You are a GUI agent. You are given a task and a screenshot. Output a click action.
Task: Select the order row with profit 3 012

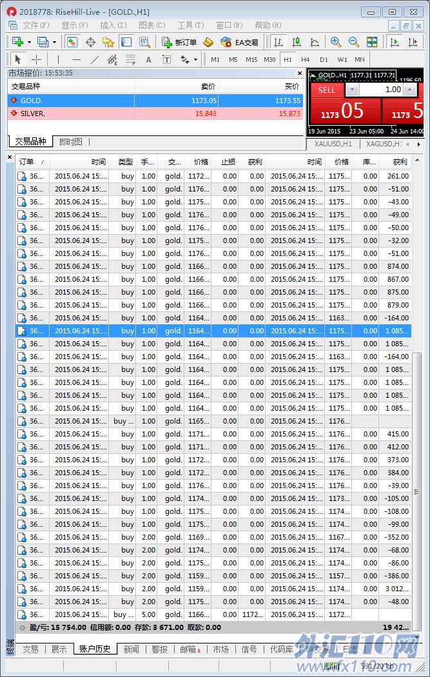tap(213, 589)
